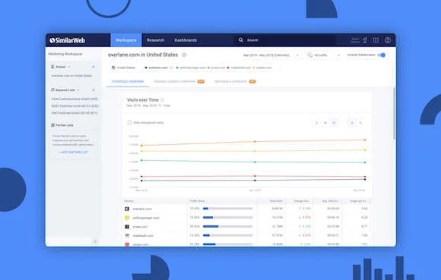441x280 pixels.
Task: Click the info icon next to Visits over Time
Action: click(162, 100)
